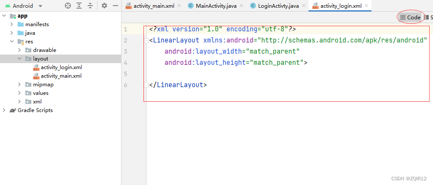The height and width of the screenshot is (185, 433).
Task: Close the MainActivity.java tab
Action: (x=241, y=6)
